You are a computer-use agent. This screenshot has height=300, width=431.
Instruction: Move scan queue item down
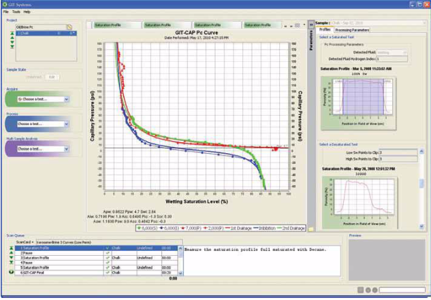(12, 258)
